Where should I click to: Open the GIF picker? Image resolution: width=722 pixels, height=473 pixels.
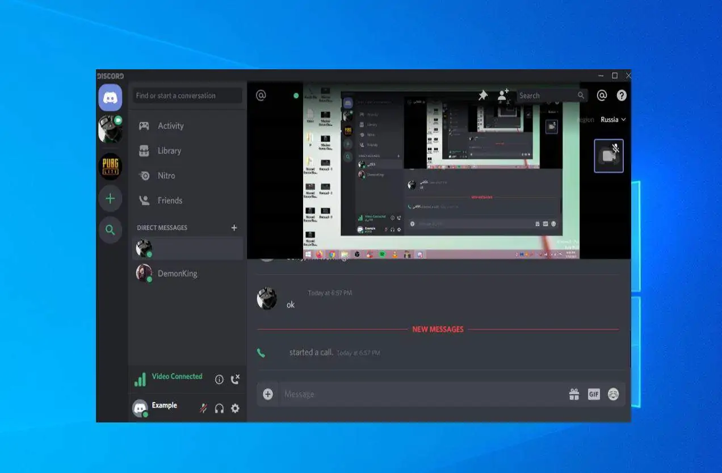click(594, 394)
